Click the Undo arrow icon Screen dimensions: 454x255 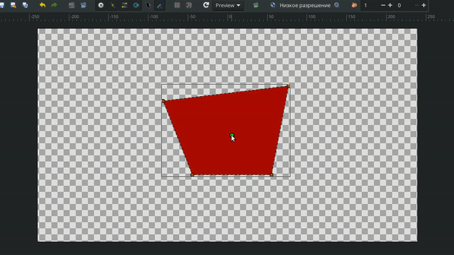42,5
